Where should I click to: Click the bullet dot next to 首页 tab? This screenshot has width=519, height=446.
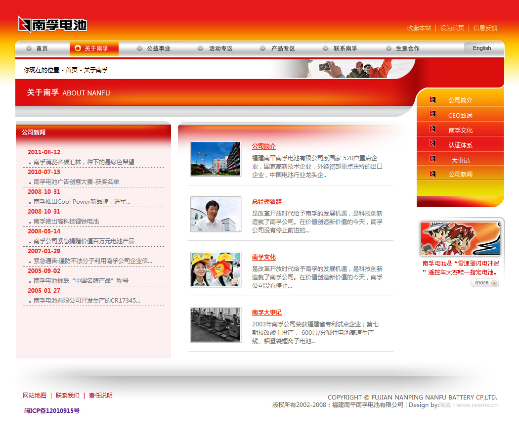29,48
